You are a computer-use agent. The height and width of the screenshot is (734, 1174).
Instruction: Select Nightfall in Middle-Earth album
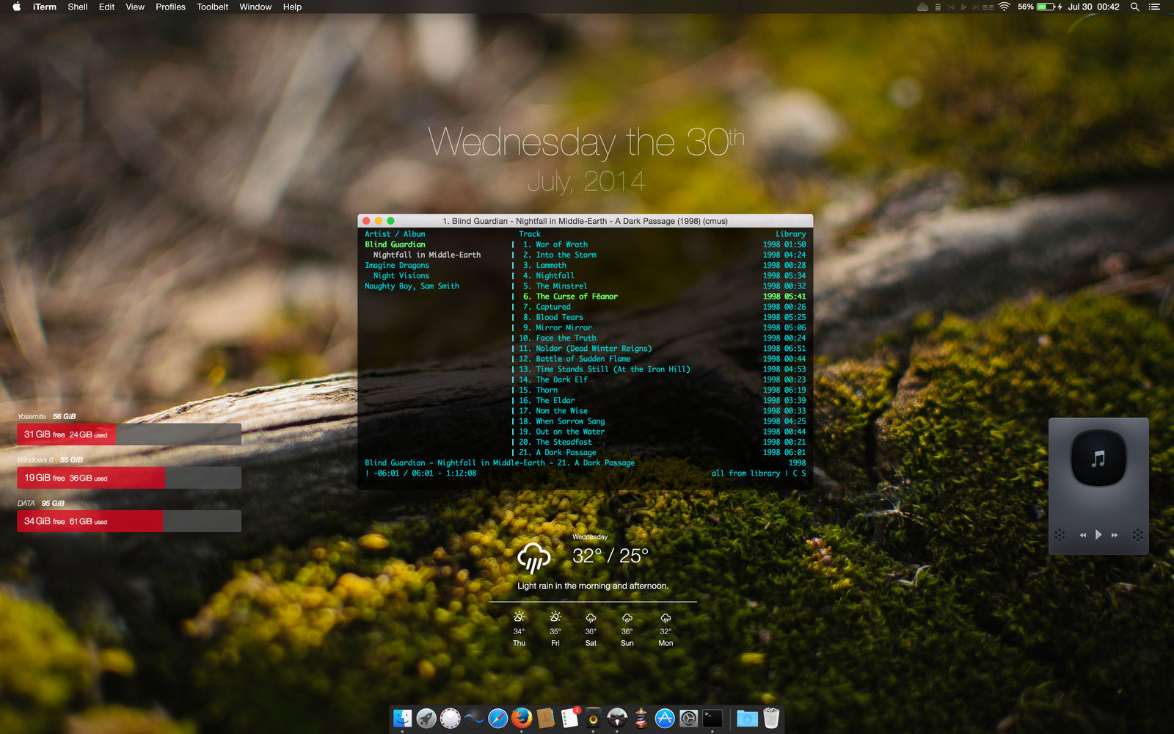click(x=427, y=255)
